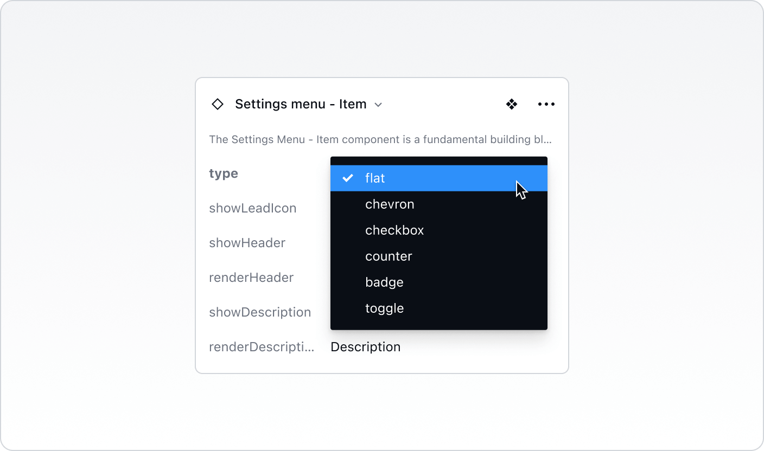Click the diamond component icon
The height and width of the screenshot is (451, 764).
(x=217, y=104)
